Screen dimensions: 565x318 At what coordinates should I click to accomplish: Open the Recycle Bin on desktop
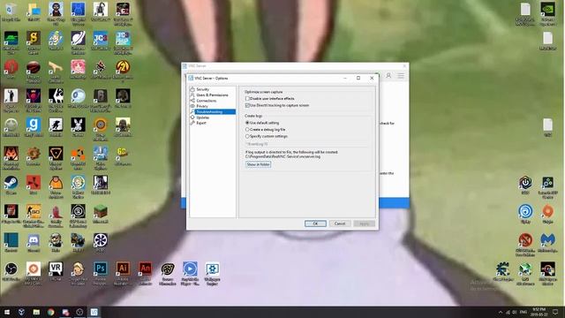[11, 12]
